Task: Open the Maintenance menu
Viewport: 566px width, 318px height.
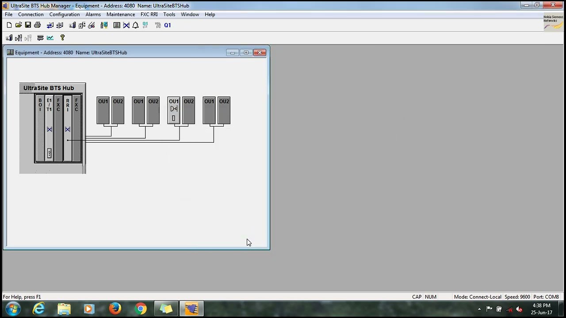Action: pyautogui.click(x=121, y=15)
